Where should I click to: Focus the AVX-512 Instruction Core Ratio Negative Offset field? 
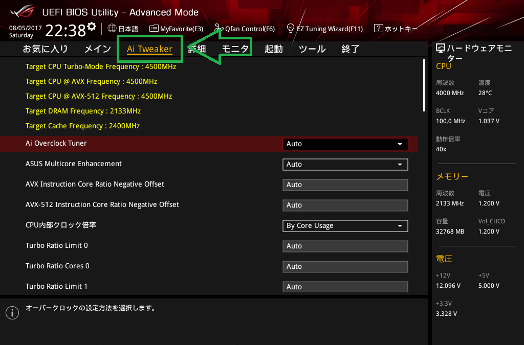click(345, 205)
